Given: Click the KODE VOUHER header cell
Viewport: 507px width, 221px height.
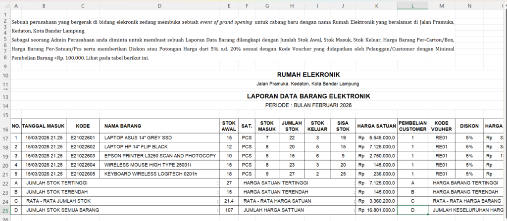Looking at the screenshot, I should (441, 126).
